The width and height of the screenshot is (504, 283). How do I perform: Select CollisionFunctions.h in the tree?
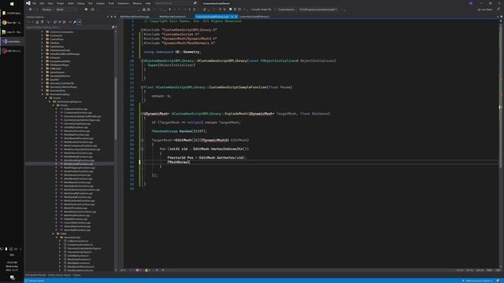click(x=77, y=241)
